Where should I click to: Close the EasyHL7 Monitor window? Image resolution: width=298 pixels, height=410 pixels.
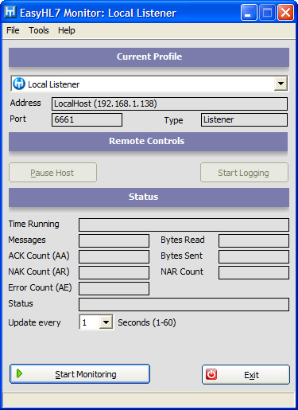pyautogui.click(x=285, y=13)
